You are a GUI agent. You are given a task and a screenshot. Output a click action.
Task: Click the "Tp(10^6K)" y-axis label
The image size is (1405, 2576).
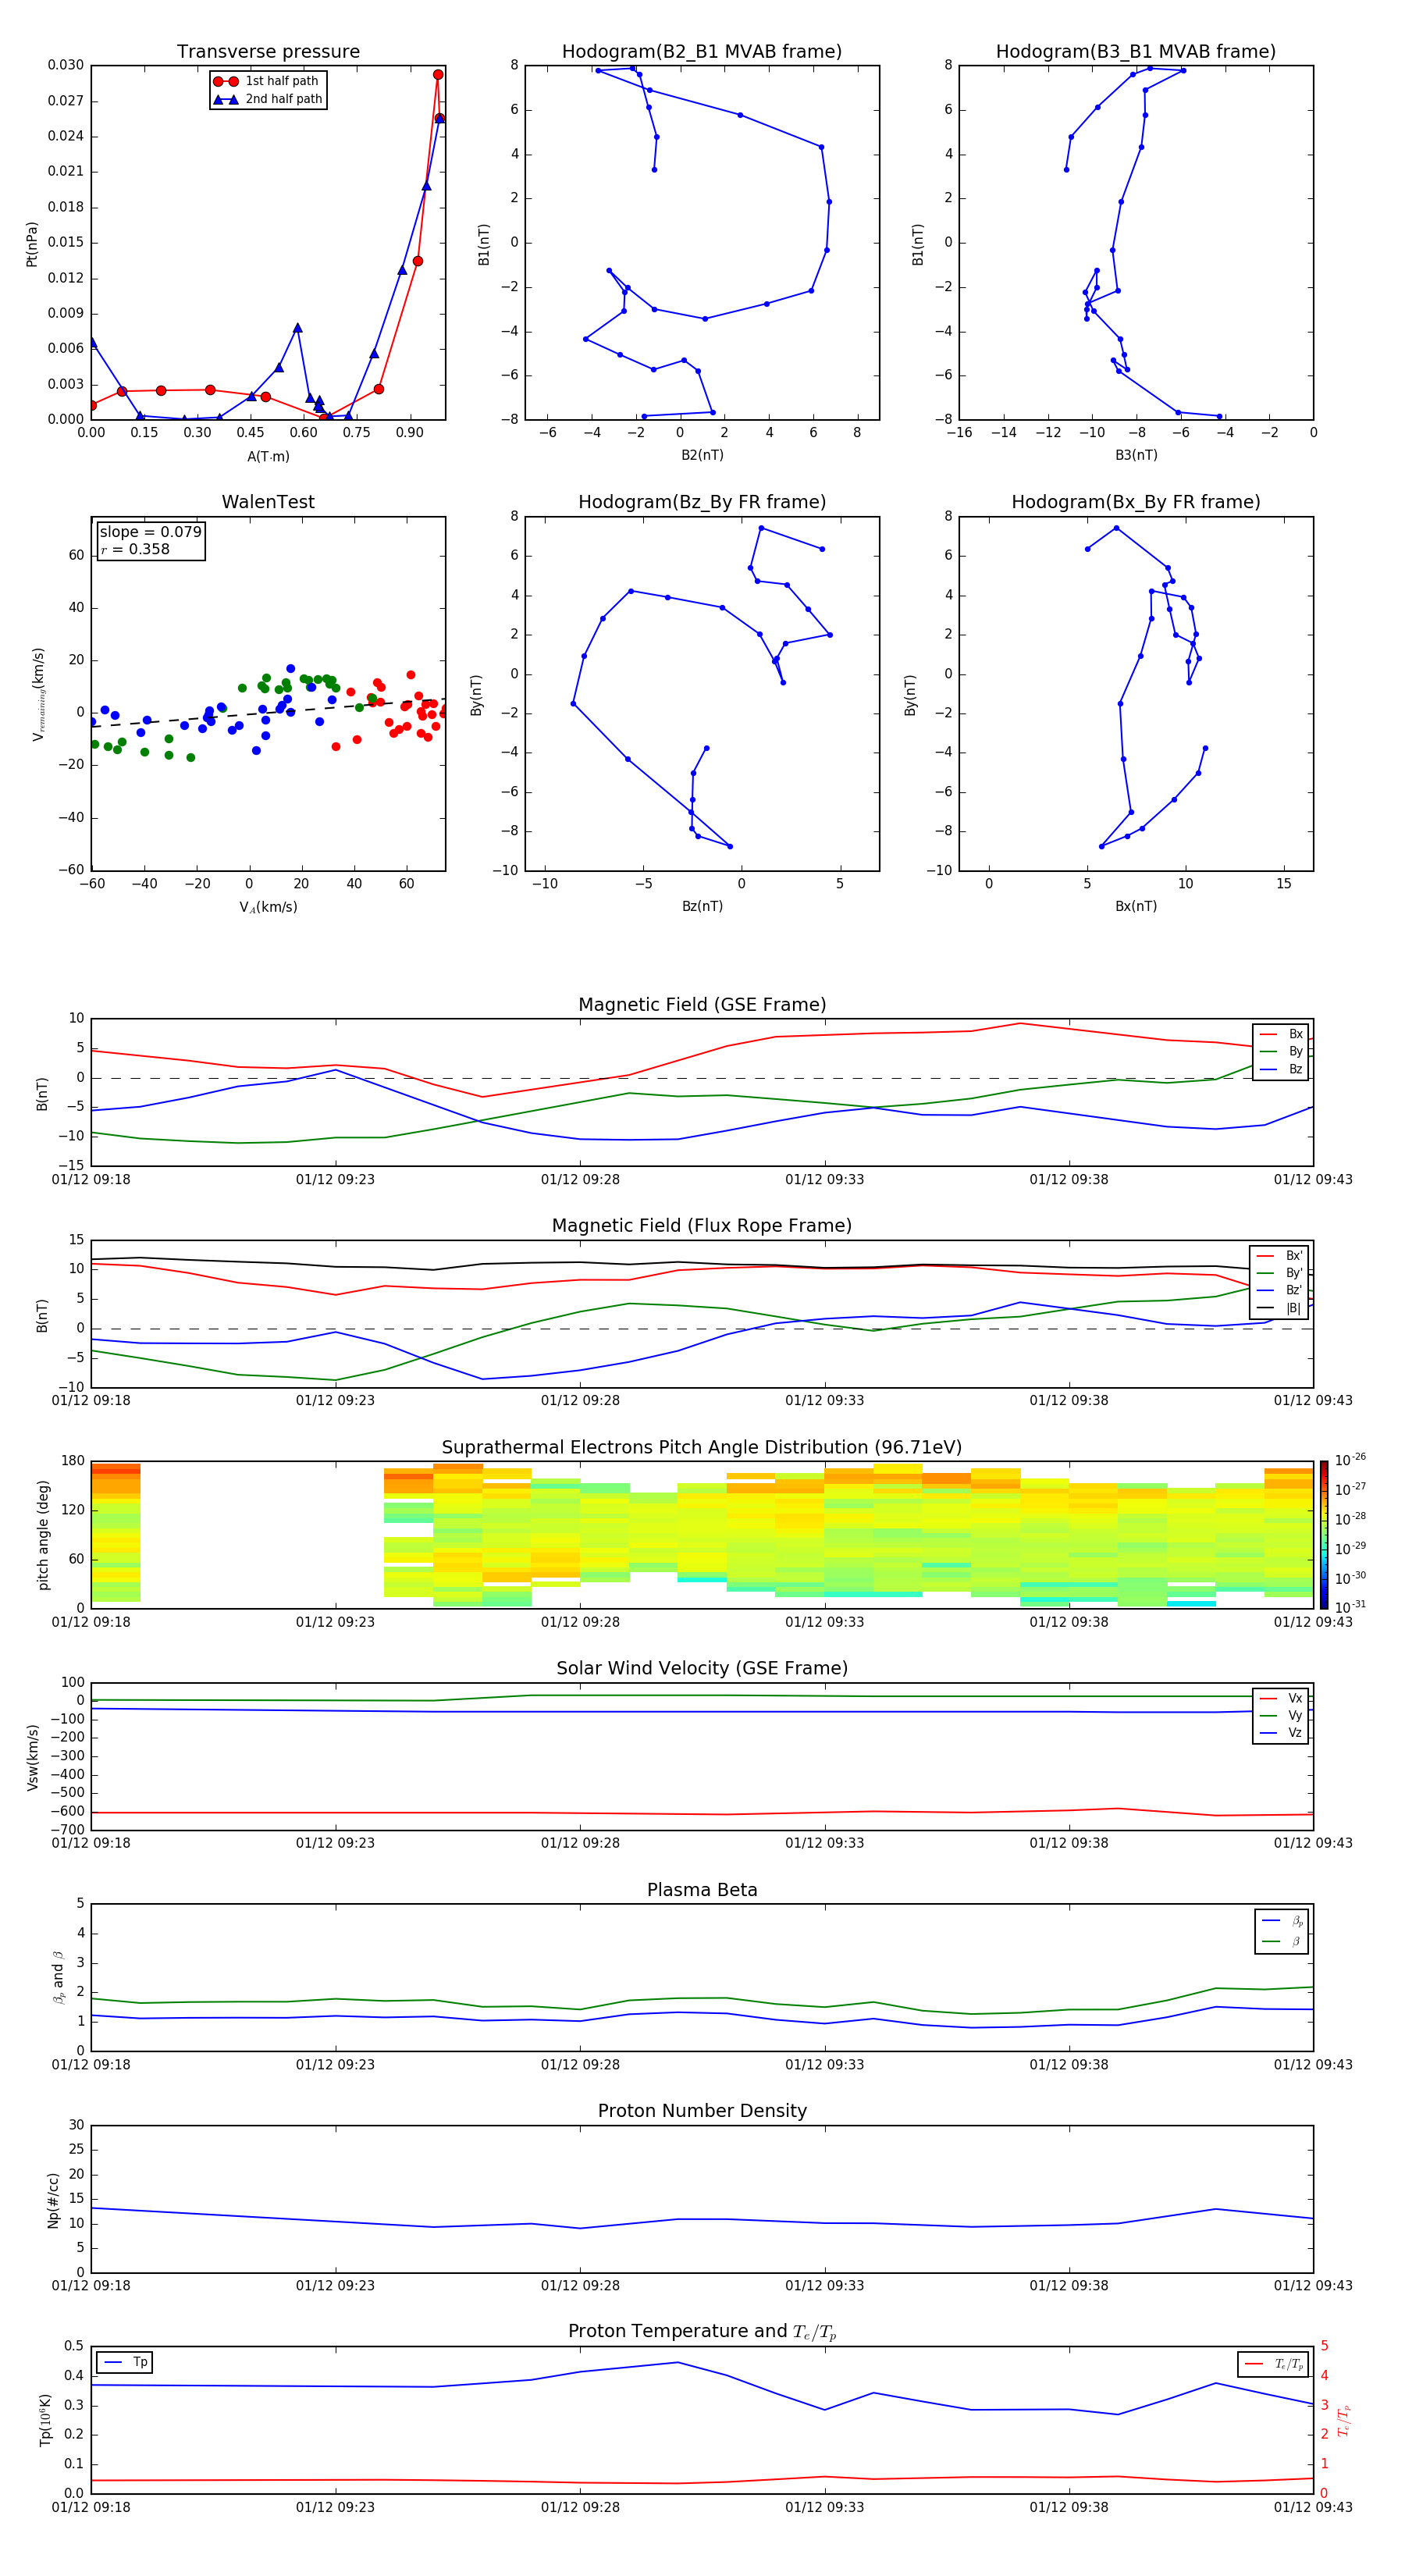pos(45,2420)
